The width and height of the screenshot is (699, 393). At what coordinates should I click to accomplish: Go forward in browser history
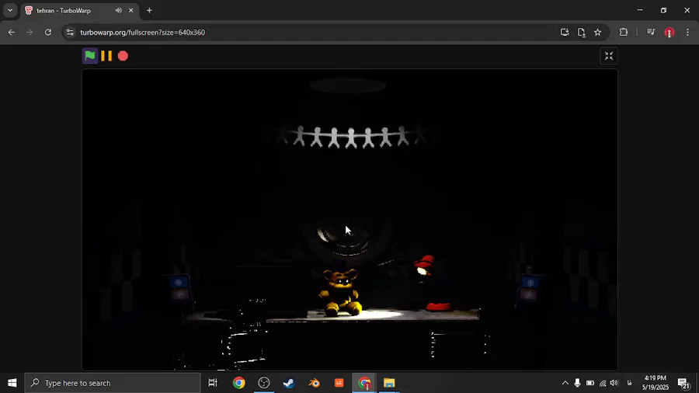pyautogui.click(x=30, y=32)
